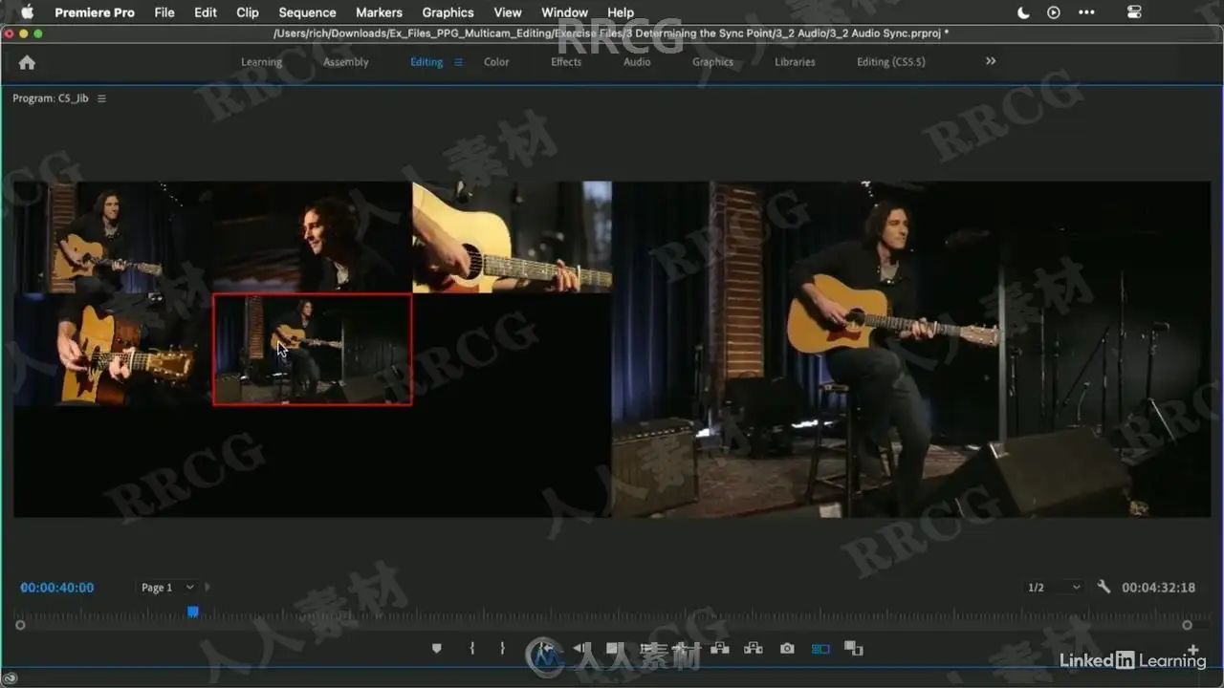
Task: Open the Clip menu
Action: (248, 12)
